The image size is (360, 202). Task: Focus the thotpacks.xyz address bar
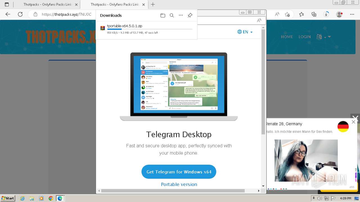[x=66, y=14]
